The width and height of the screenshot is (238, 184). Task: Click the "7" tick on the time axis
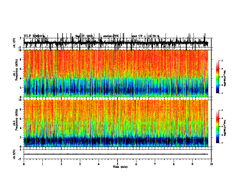[155, 164]
